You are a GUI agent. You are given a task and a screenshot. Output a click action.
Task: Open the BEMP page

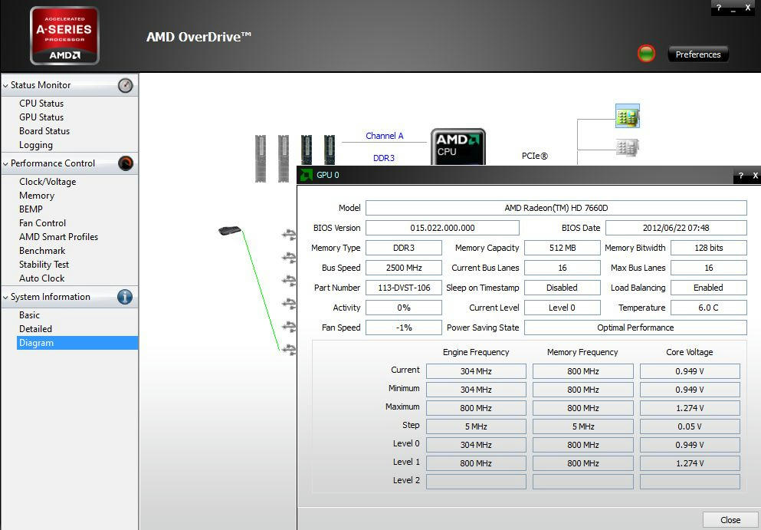coord(31,209)
